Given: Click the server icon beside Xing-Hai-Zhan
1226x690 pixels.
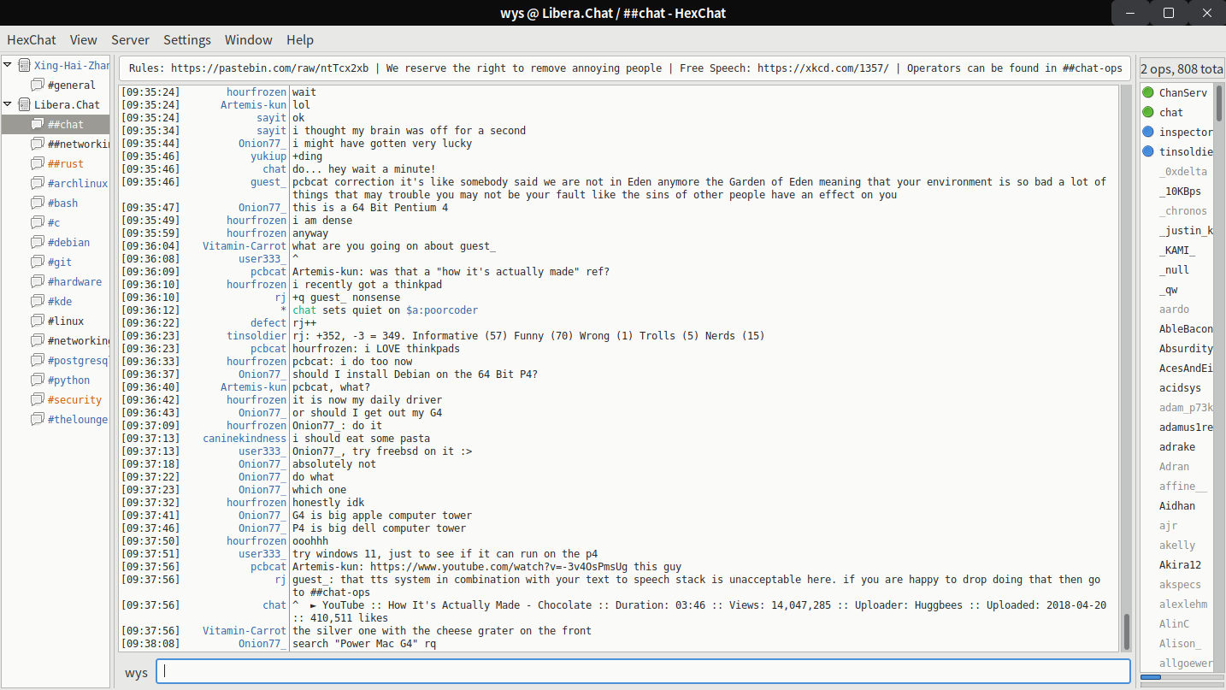Looking at the screenshot, I should (x=24, y=65).
